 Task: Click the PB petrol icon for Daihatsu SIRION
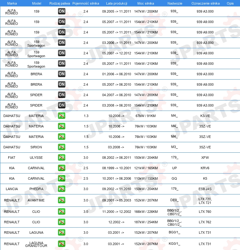(62, 147)
